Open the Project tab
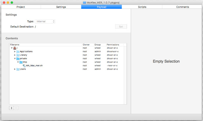This screenshot has width=203, height=121. (x=21, y=7)
